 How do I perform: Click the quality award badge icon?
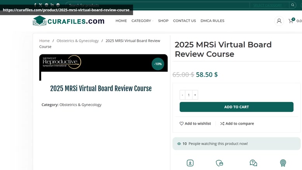pos(283,163)
